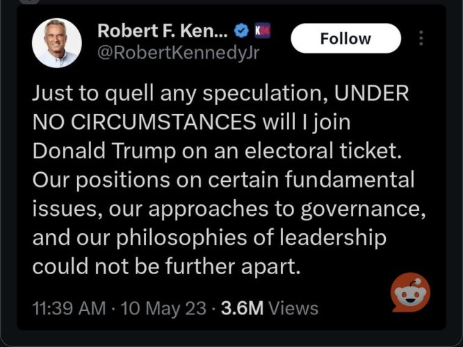The width and height of the screenshot is (463, 347).
Task: Open Robert F. Kennedy's profile picture
Action: coord(57,43)
